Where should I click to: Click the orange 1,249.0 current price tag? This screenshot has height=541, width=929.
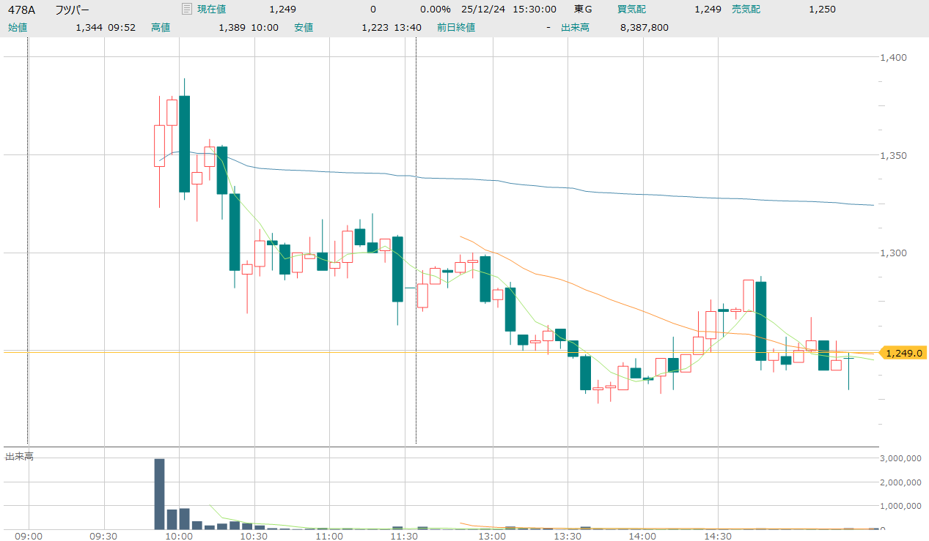tap(903, 353)
